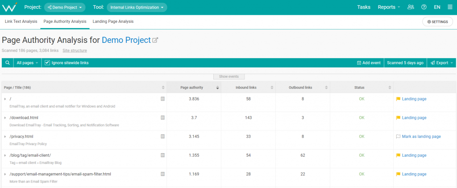Click inbound links value 54
Screen dimensions: 457x188
(248, 155)
